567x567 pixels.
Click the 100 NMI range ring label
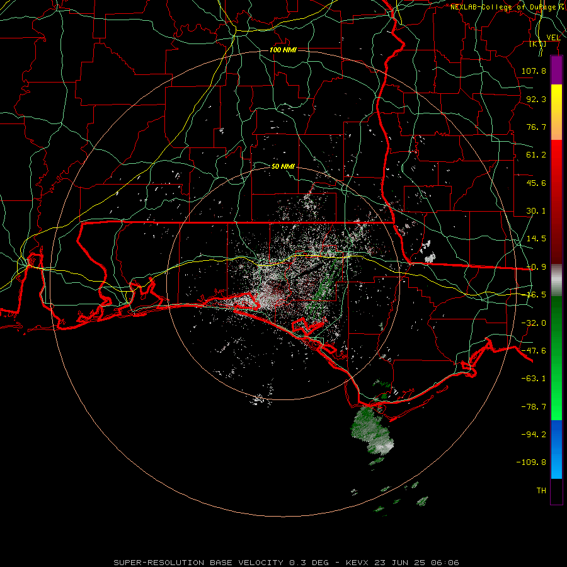(283, 50)
